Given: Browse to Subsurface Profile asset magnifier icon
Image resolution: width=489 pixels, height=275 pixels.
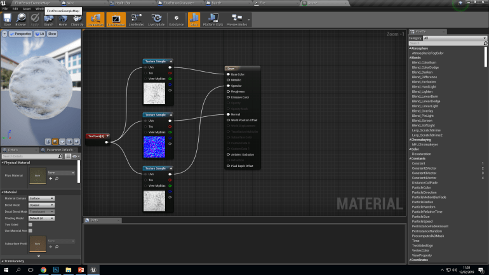Looking at the screenshot, I should coord(57,247).
